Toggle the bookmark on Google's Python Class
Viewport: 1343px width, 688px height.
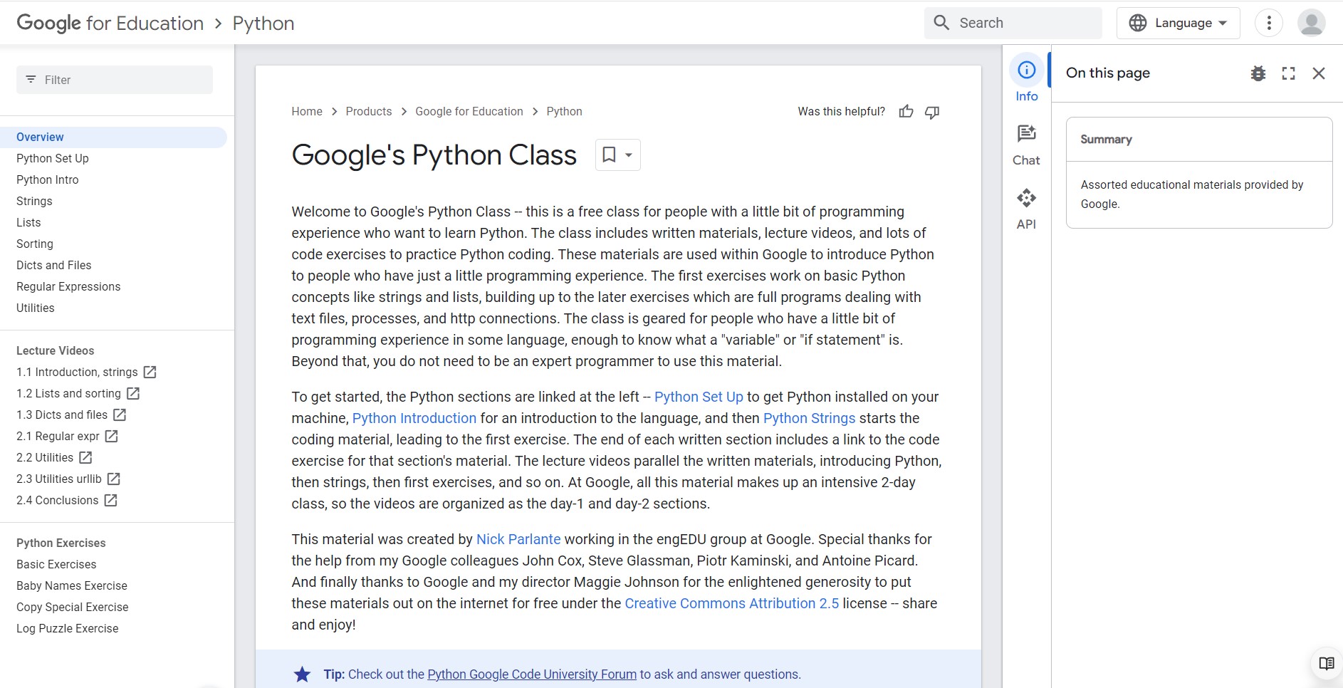[x=609, y=155]
